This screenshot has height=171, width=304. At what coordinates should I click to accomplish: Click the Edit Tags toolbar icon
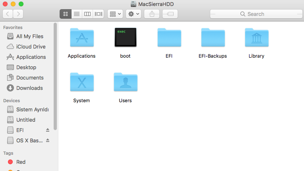tap(170, 14)
